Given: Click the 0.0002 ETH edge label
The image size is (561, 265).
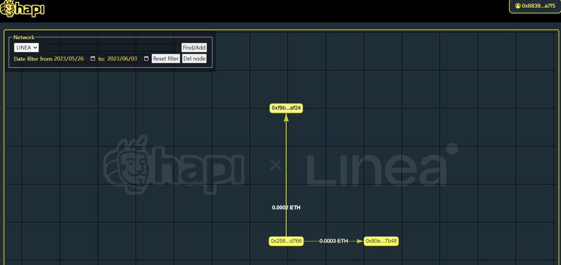Looking at the screenshot, I should (286, 208).
